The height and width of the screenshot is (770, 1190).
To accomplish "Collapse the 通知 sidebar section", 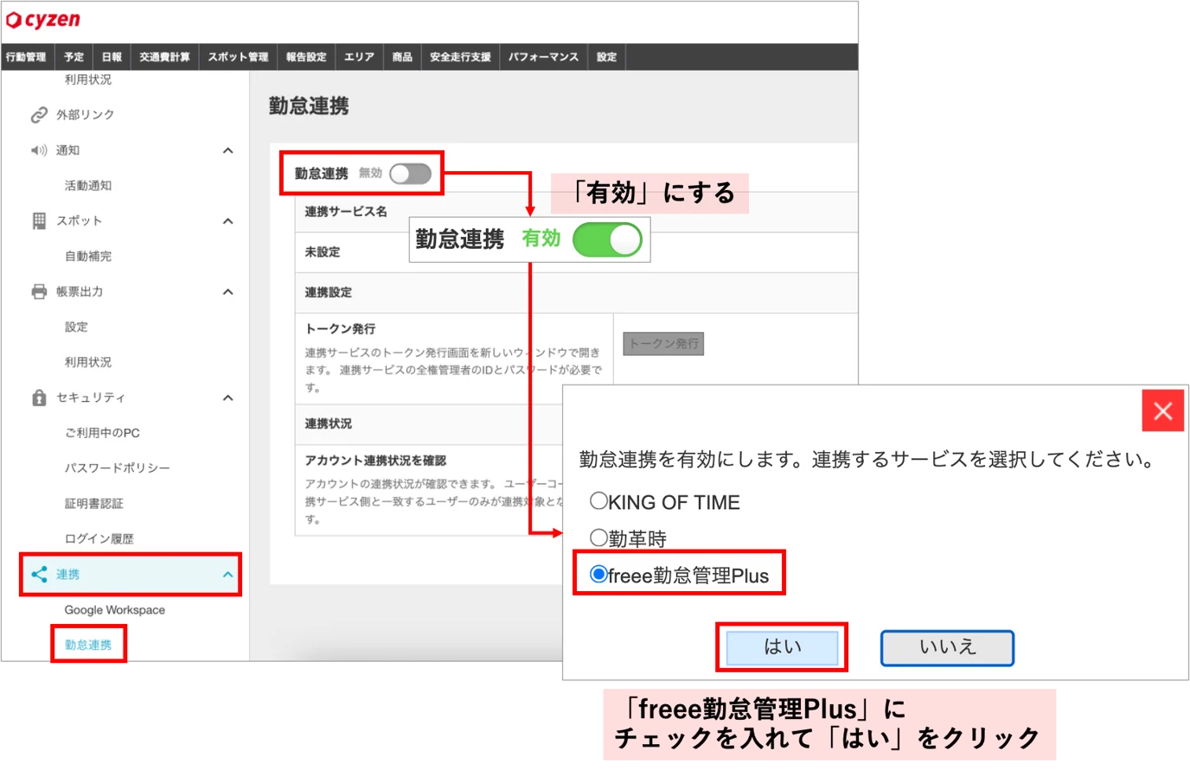I will point(227,150).
